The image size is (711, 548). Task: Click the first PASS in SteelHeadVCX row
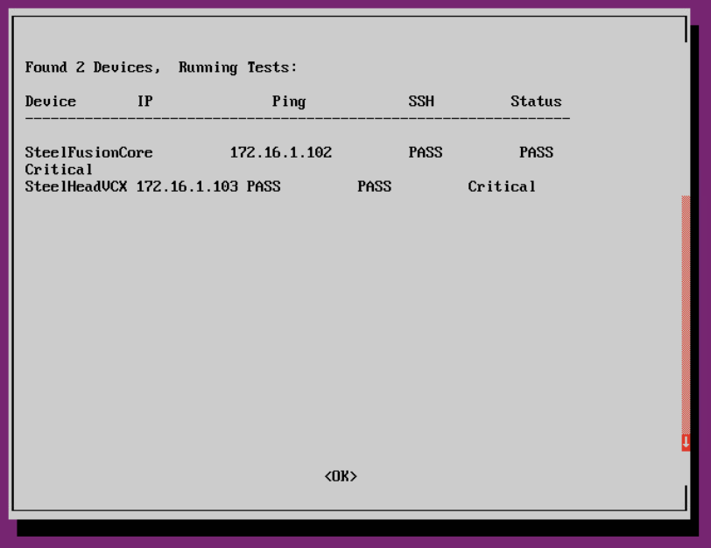click(264, 186)
